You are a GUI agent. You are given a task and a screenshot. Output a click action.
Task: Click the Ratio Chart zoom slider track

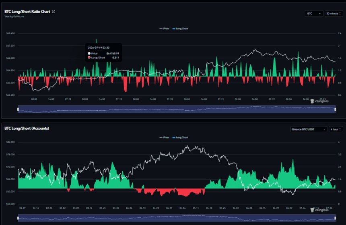(x=177, y=109)
